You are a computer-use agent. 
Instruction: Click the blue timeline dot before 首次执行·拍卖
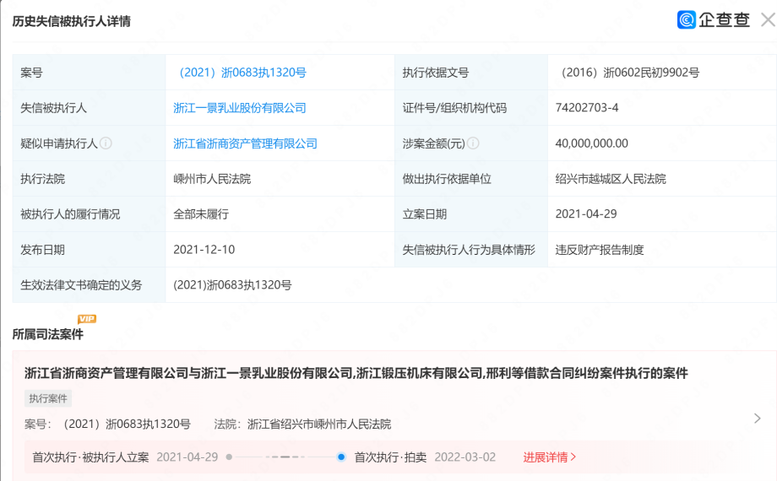341,457
